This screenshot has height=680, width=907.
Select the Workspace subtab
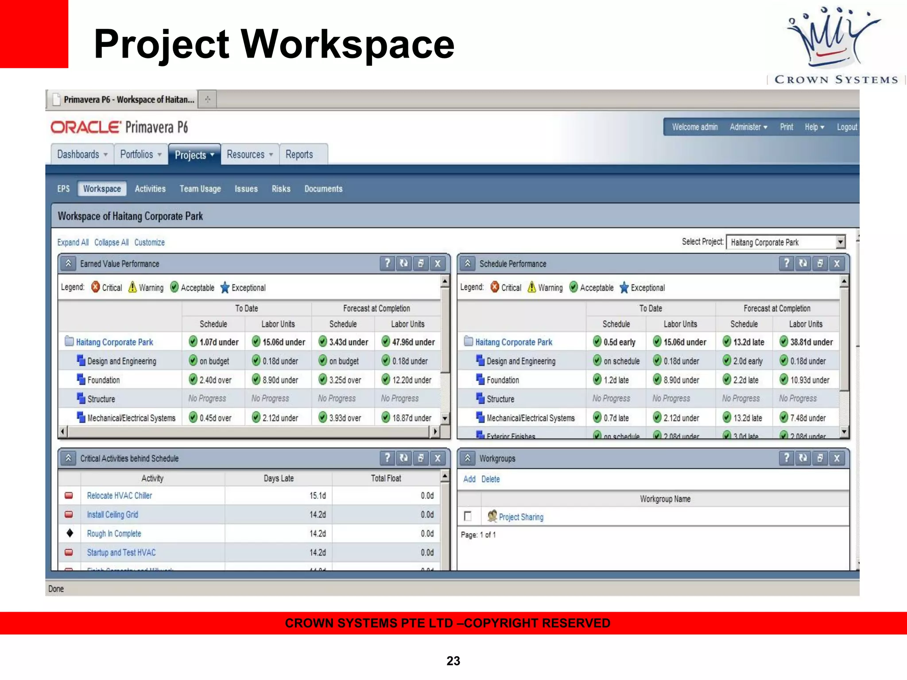[x=102, y=189]
